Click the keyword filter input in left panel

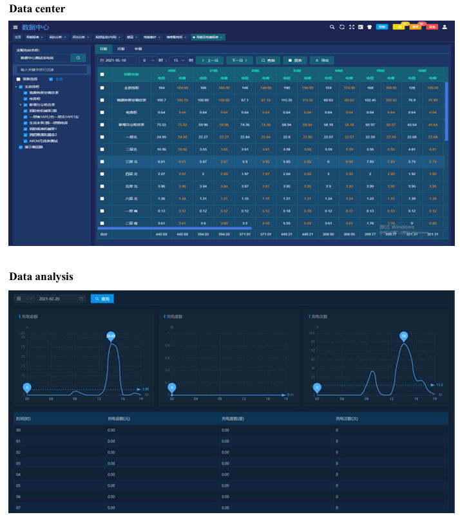pos(52,70)
